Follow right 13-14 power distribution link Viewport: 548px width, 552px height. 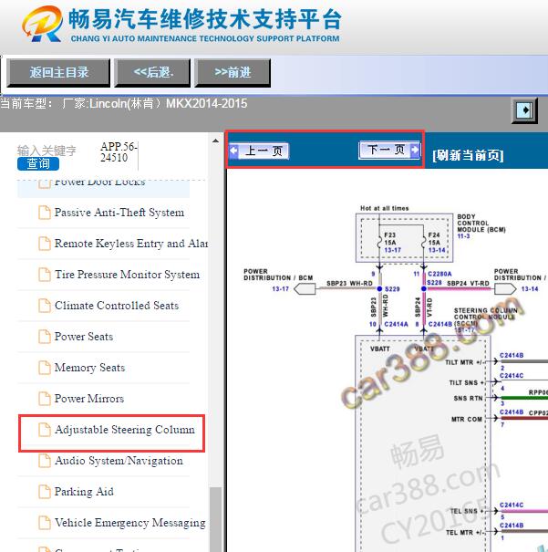(530, 289)
